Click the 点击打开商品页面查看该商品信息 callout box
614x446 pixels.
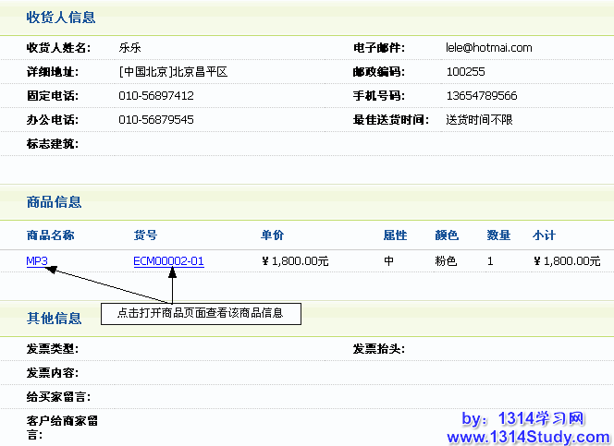201,314
